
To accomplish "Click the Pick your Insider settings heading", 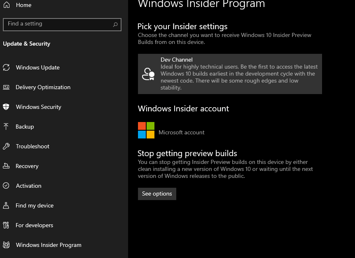I will pyautogui.click(x=182, y=26).
